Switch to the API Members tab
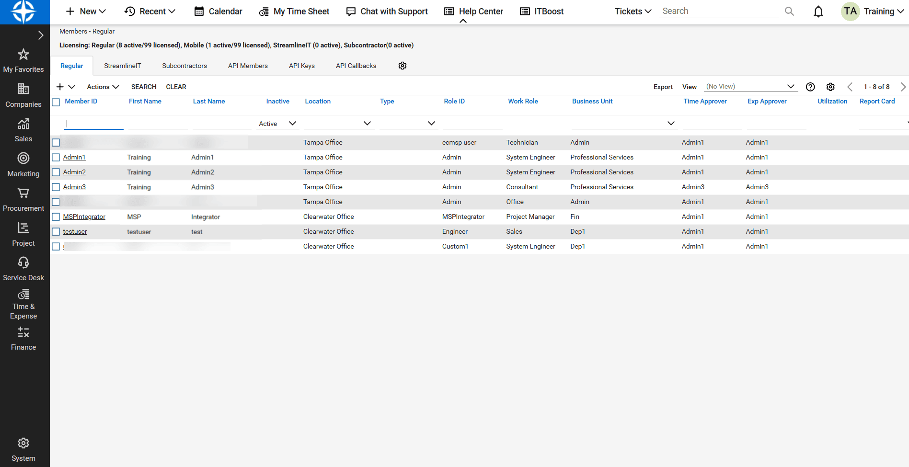 pyautogui.click(x=248, y=66)
